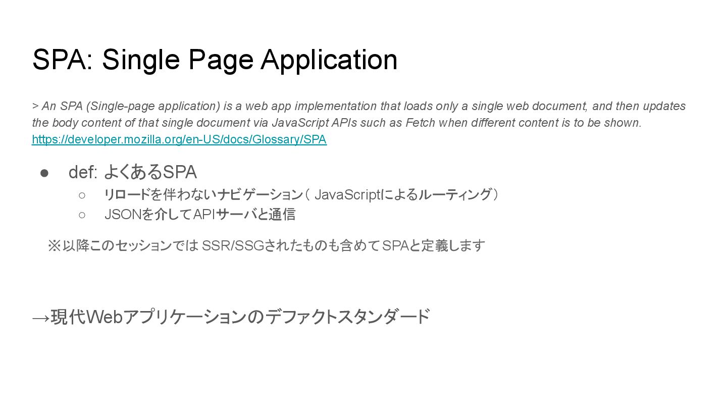Click the slide title 'SPA: Single Page Application'
Image resolution: width=727 pixels, height=409 pixels.
215,60
